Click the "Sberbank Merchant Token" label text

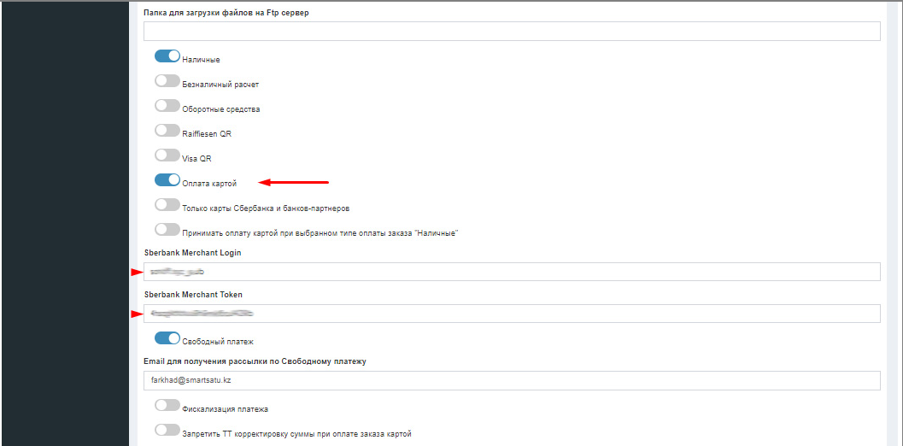[x=193, y=295]
